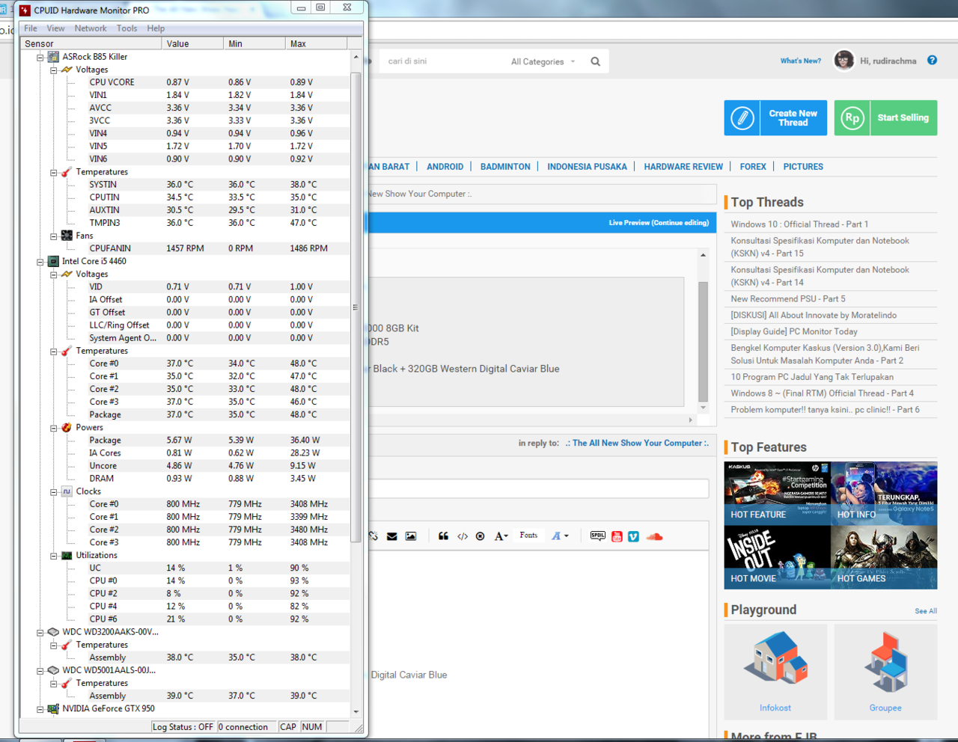Insert a spoiler with the SPOIL icon

pyautogui.click(x=597, y=536)
